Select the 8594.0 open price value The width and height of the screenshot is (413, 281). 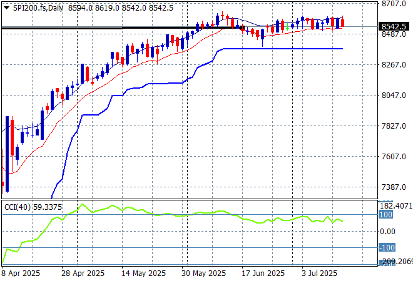(x=80, y=8)
